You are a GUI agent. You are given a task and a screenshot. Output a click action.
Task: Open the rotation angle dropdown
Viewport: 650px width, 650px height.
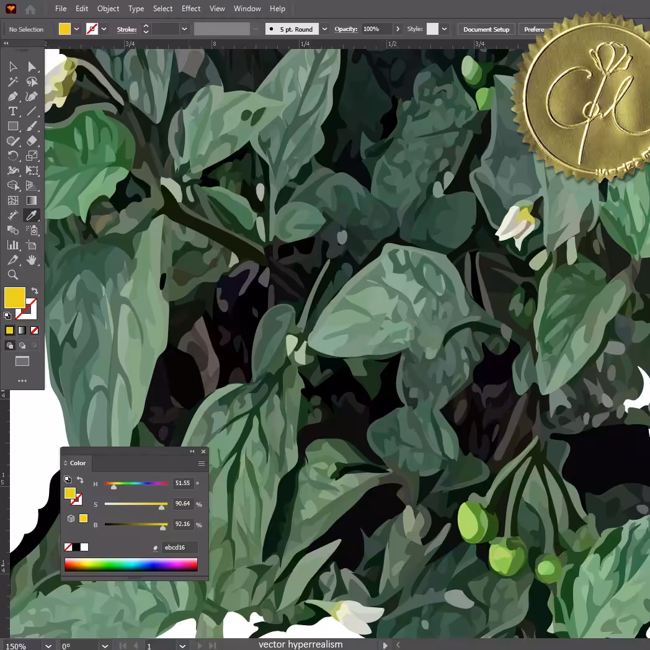(x=105, y=646)
